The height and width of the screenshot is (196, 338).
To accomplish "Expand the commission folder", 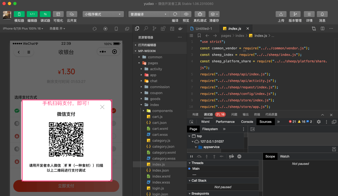I will pos(160,87).
